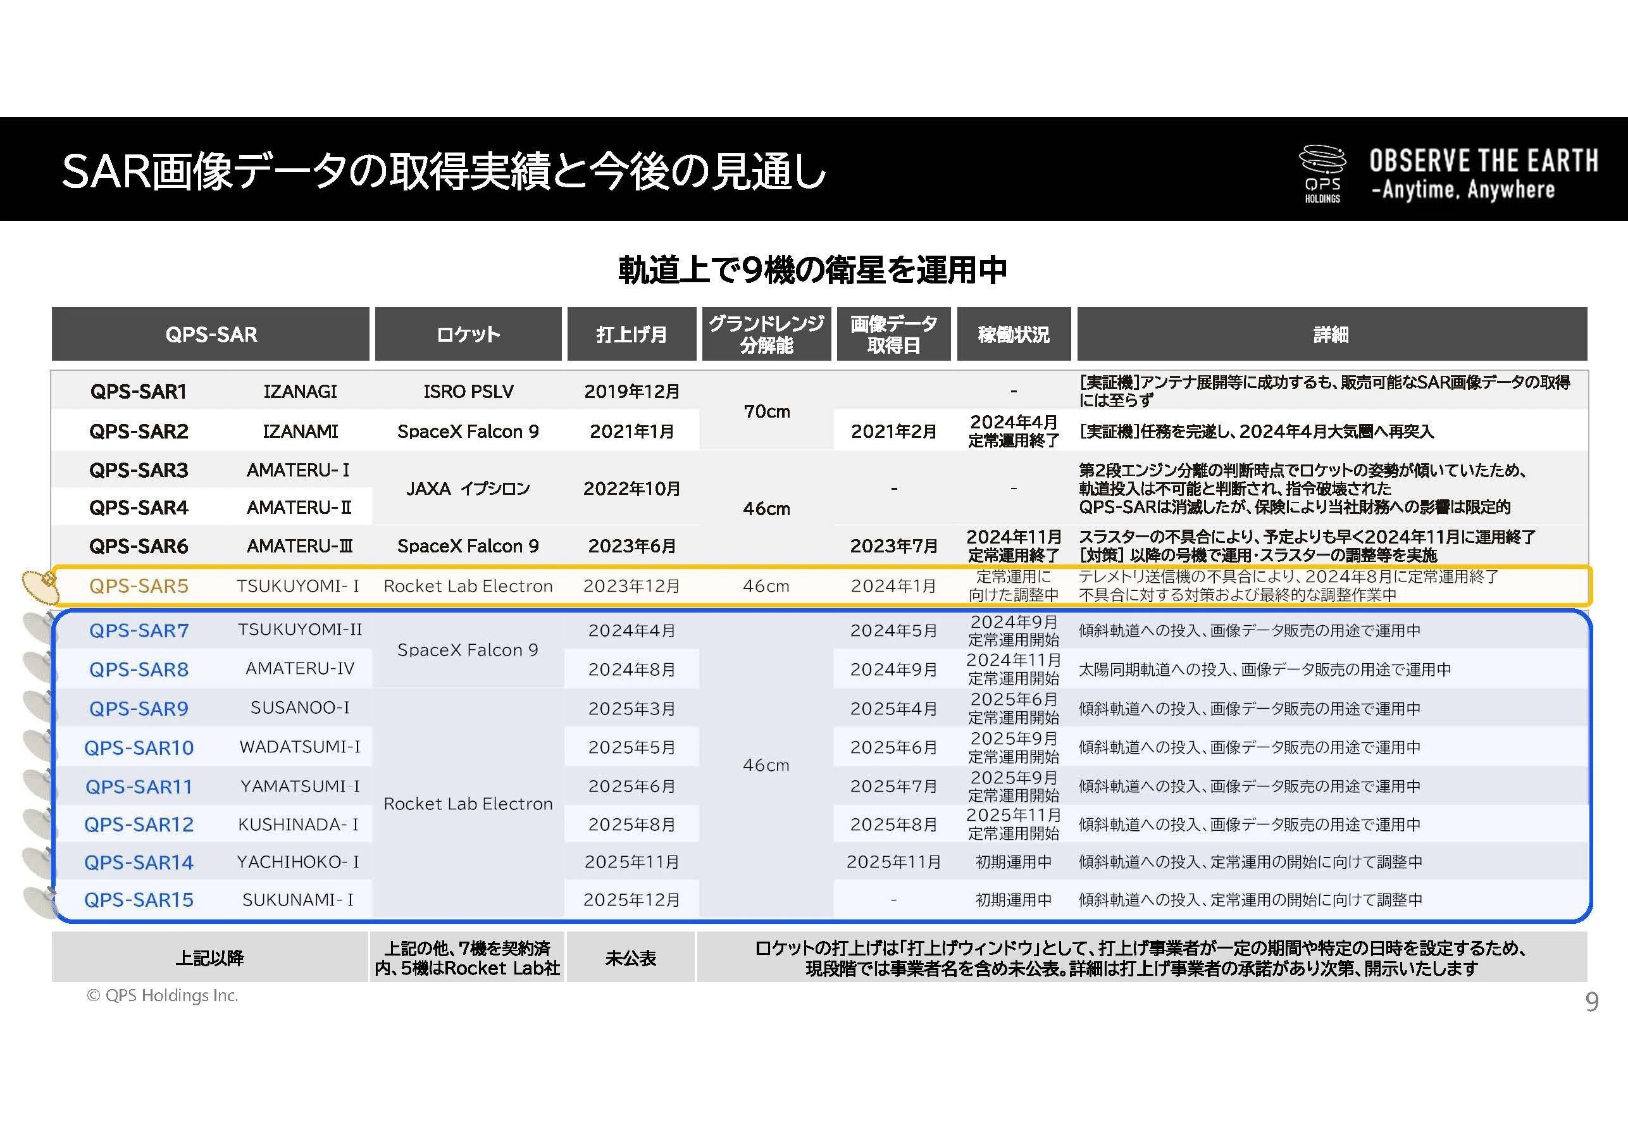
Task: Click the 'YAMATSUMI-I' name cell
Action: 300,786
